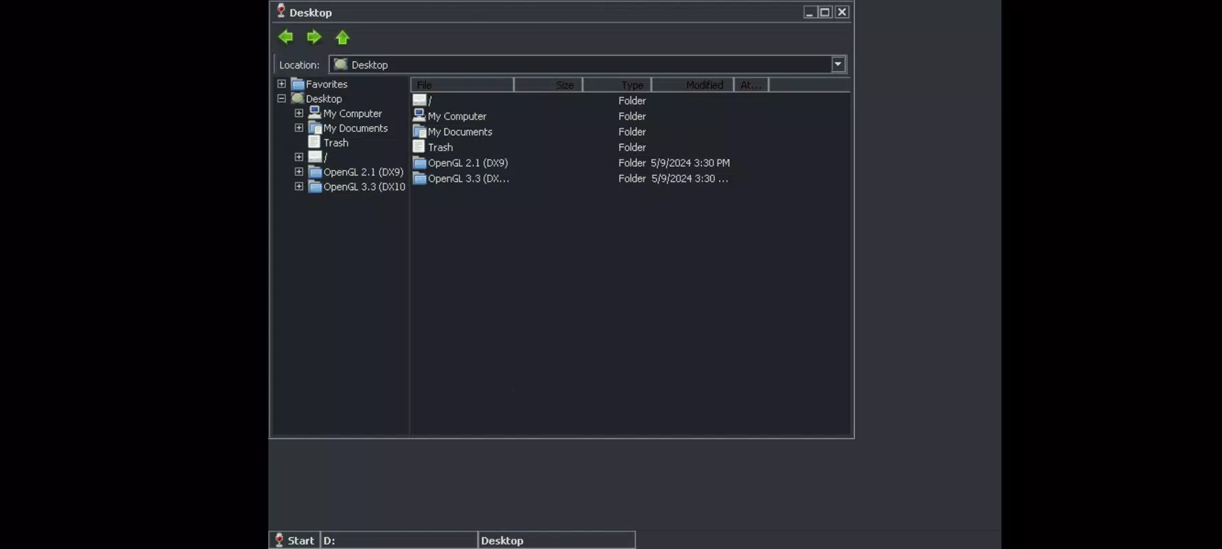1222x549 pixels.
Task: Select Desktop label in the tree
Action: [x=324, y=99]
